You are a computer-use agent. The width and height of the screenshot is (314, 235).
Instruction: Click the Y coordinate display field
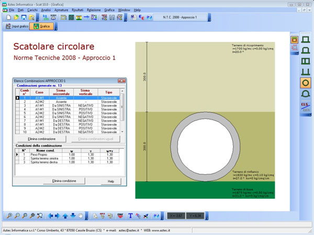tap(195, 216)
